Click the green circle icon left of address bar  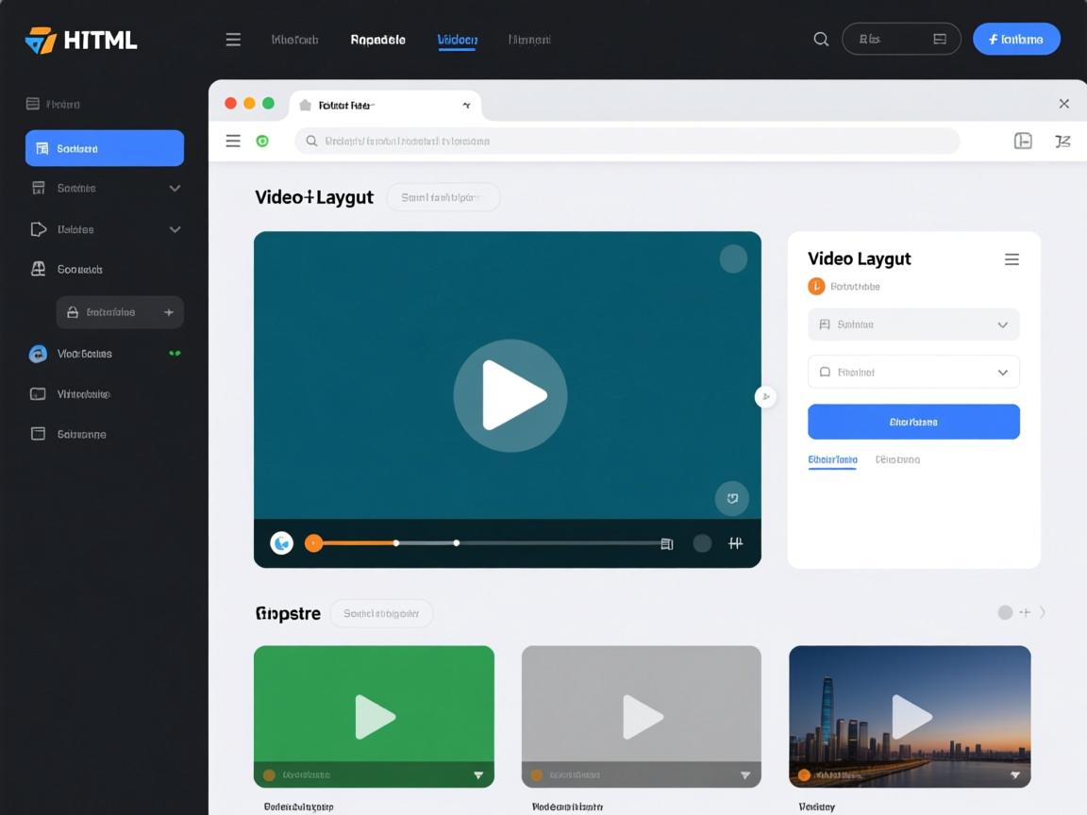coord(262,141)
